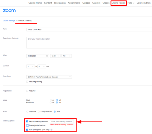Viewport: 152px width, 134px height.
Task: Click the meeting password input field
Action: (62, 121)
